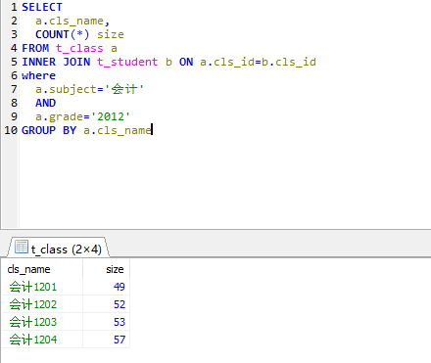Select the size value 49
Screen dimensions: 431x363
pos(107,287)
